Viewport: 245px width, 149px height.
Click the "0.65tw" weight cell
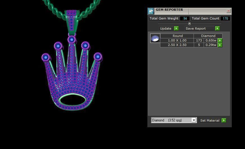click(211, 40)
